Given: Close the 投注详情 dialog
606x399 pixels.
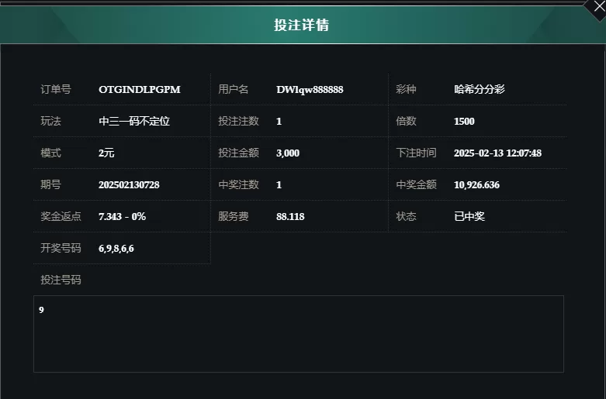Looking at the screenshot, I should [599, 6].
